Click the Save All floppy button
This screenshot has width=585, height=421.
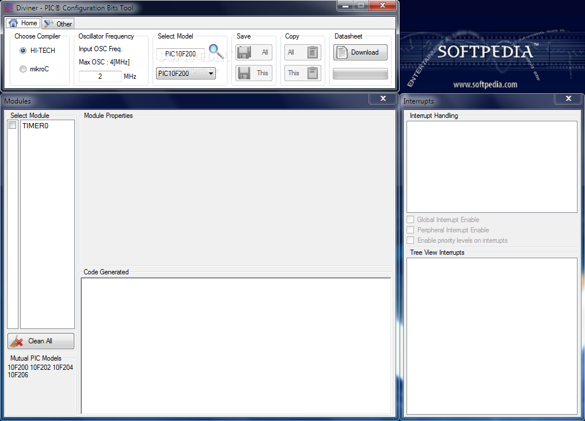254,52
